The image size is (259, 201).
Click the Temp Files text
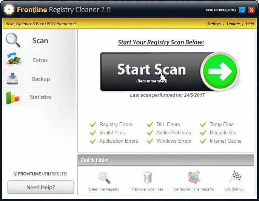tap(222, 124)
